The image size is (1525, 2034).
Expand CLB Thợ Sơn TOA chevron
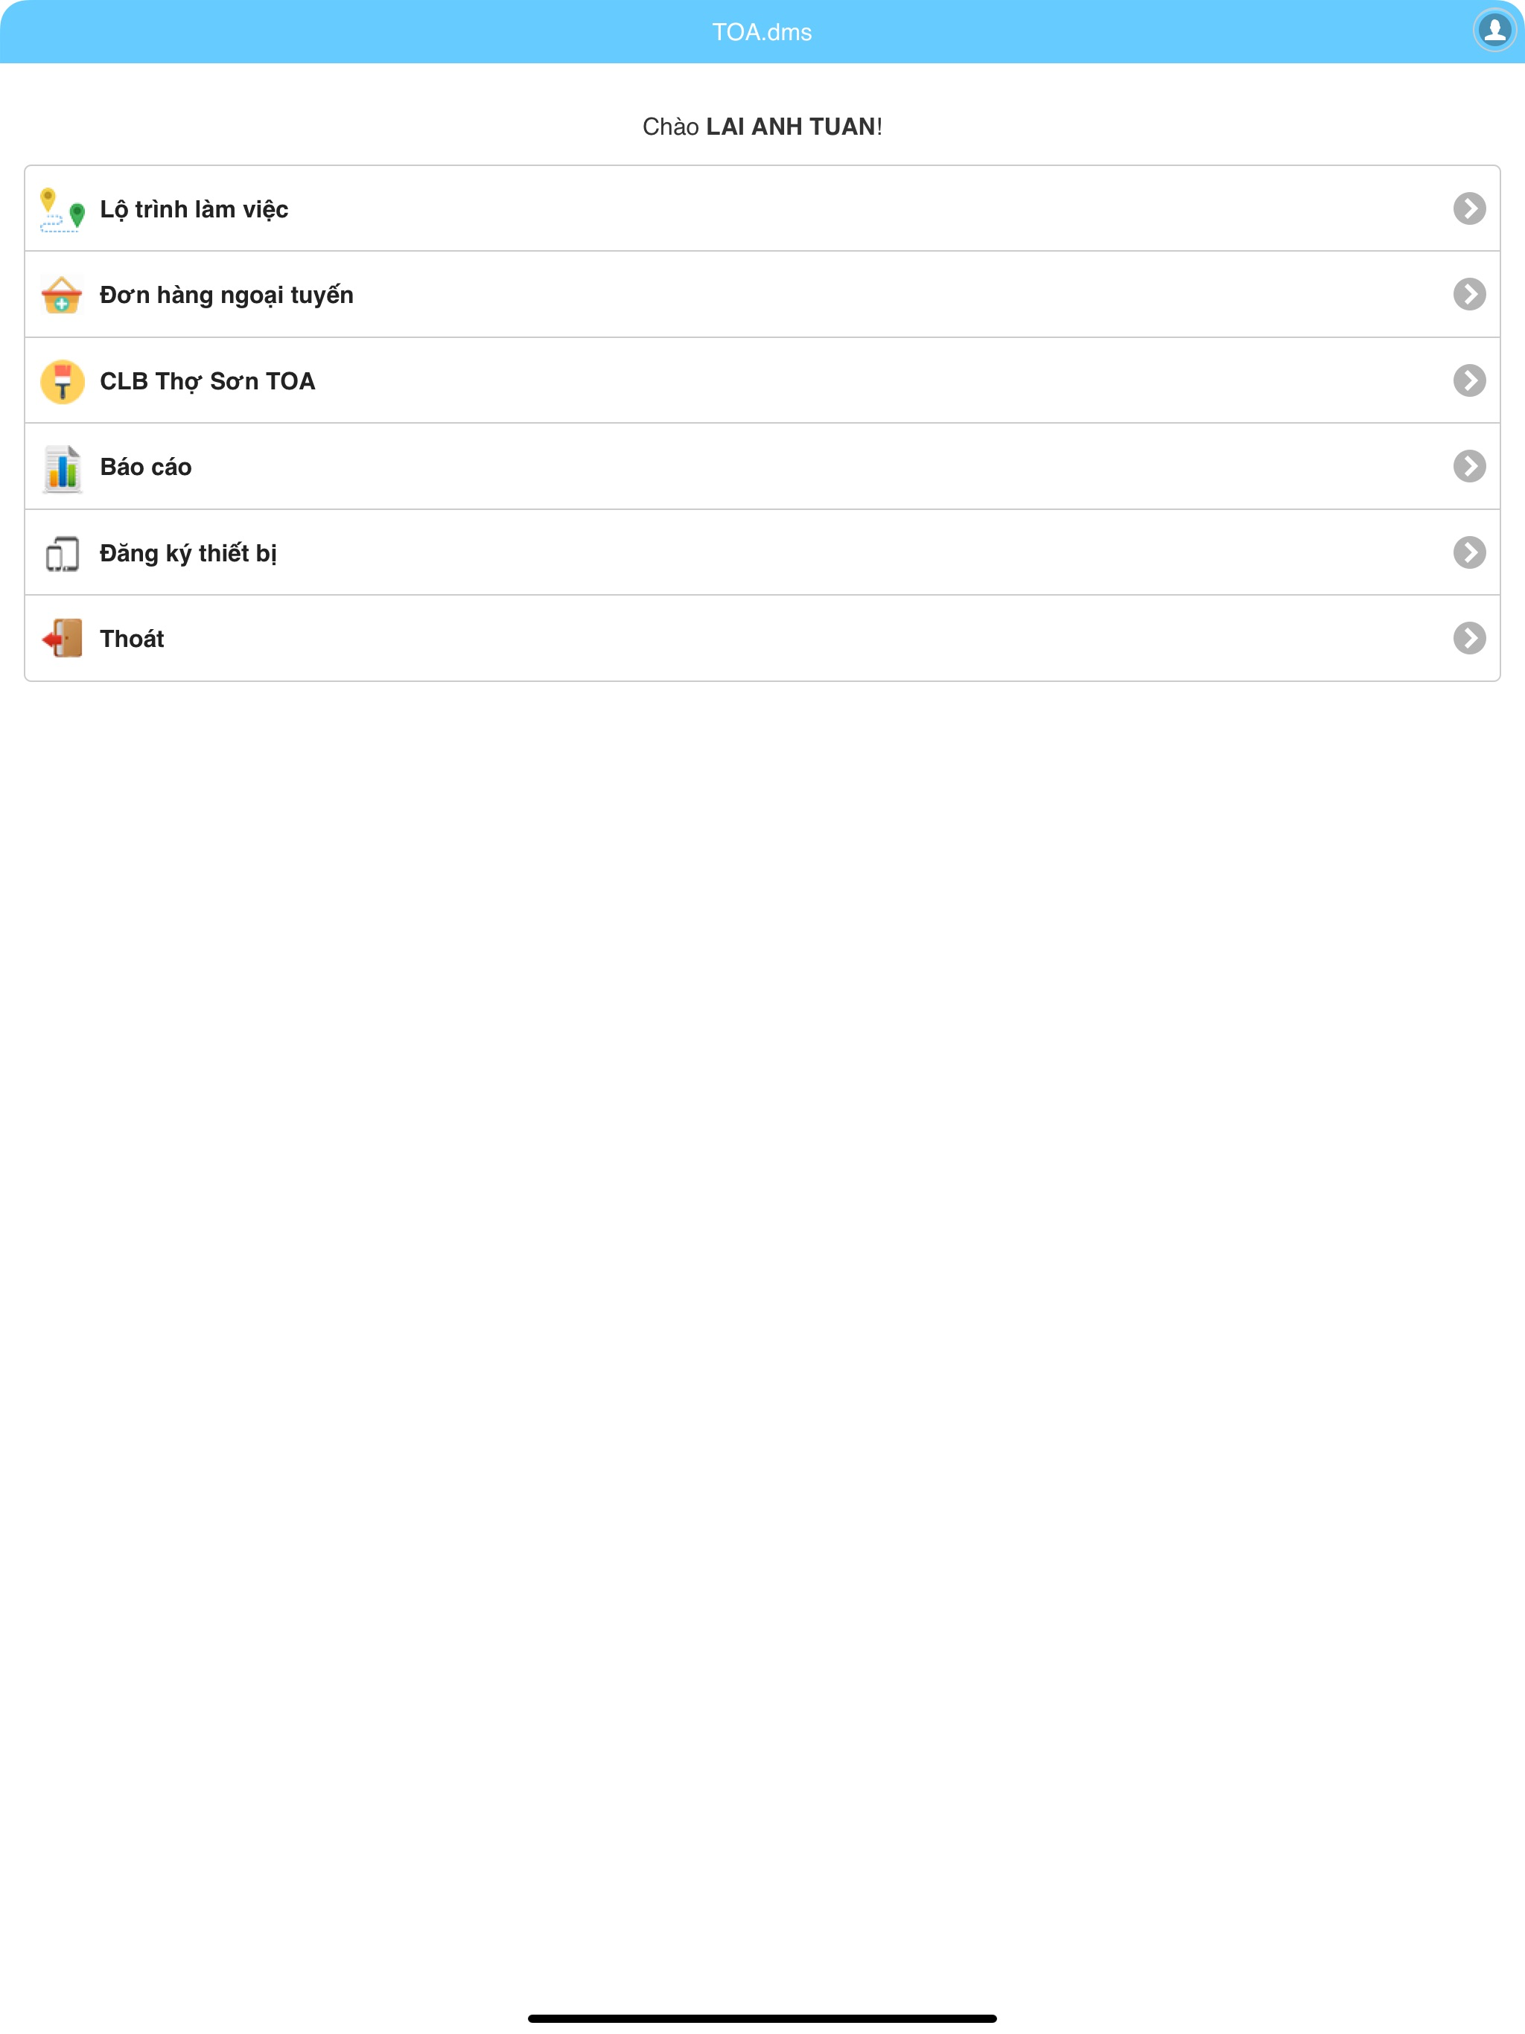click(1469, 380)
